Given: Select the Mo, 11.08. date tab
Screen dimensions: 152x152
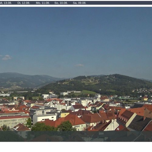Looking at the screenshot, I should tap(43, 3).
